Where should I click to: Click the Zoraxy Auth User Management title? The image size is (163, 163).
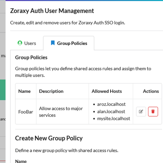[52, 11]
